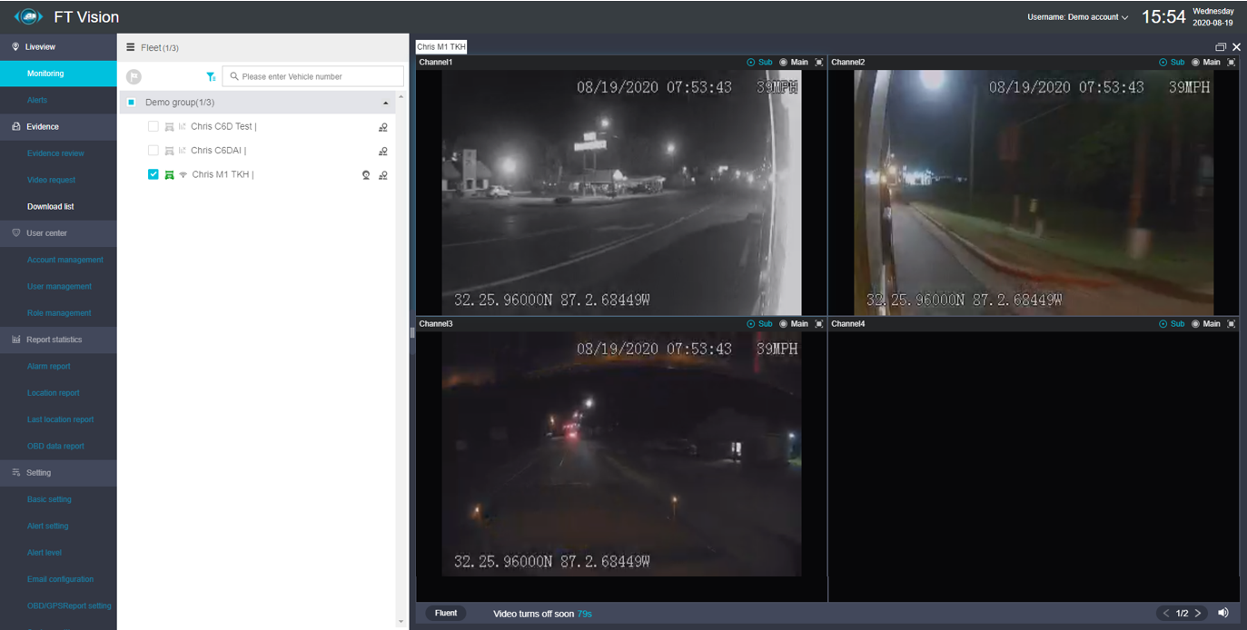This screenshot has height=630, width=1247.
Task: Open Evidence review in sidebar
Action: click(55, 153)
